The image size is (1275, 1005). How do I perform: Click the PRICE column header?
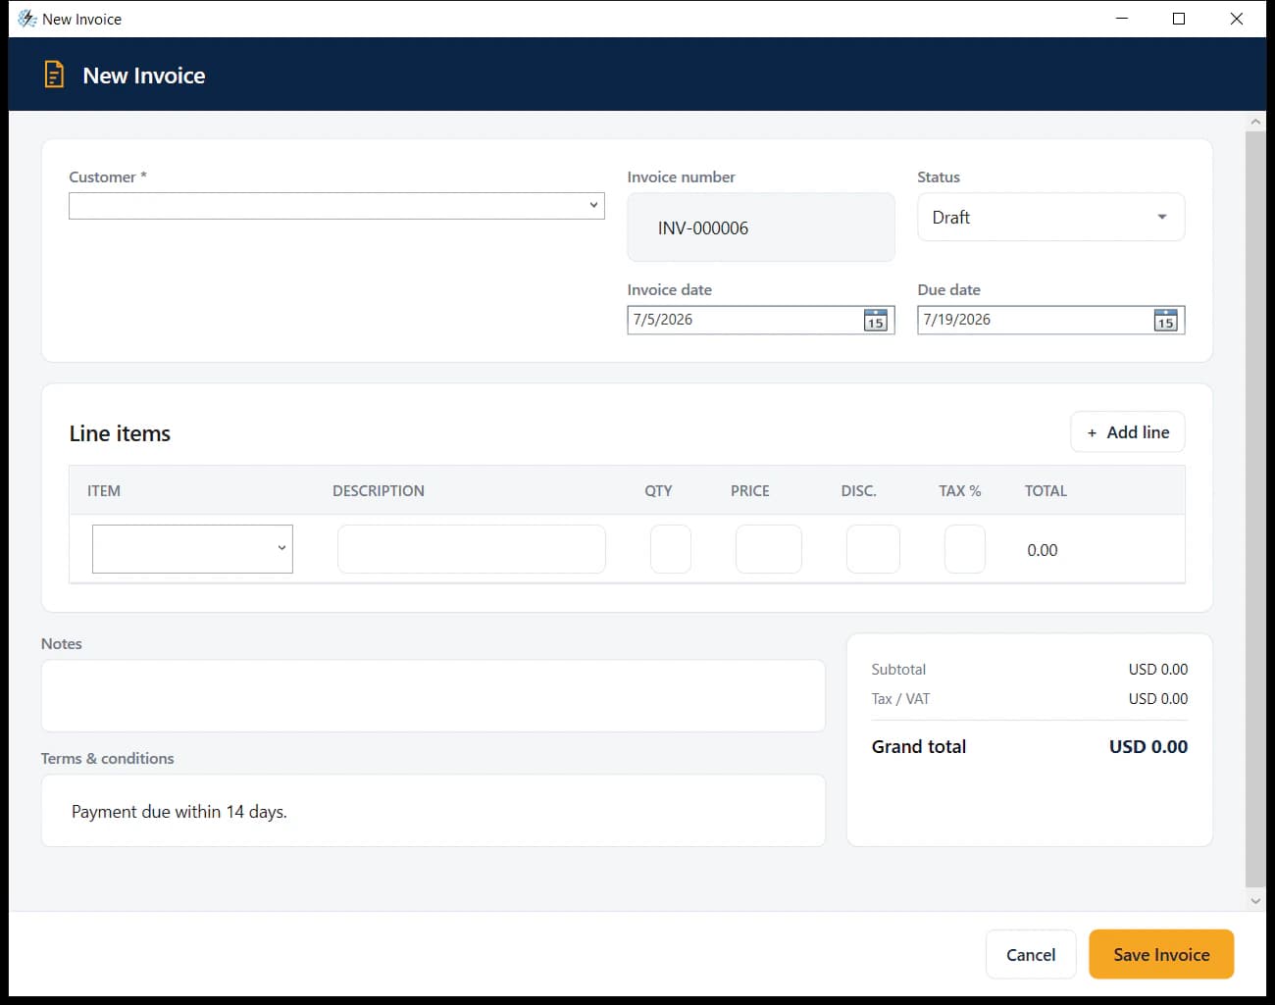tap(749, 490)
